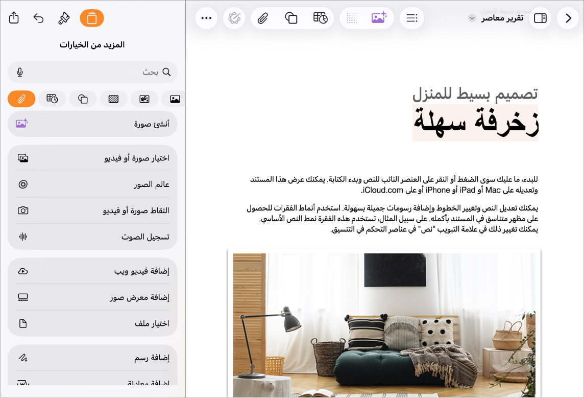Select اختيار صورة أو فيديو
This screenshot has height=398, width=584.
92,158
